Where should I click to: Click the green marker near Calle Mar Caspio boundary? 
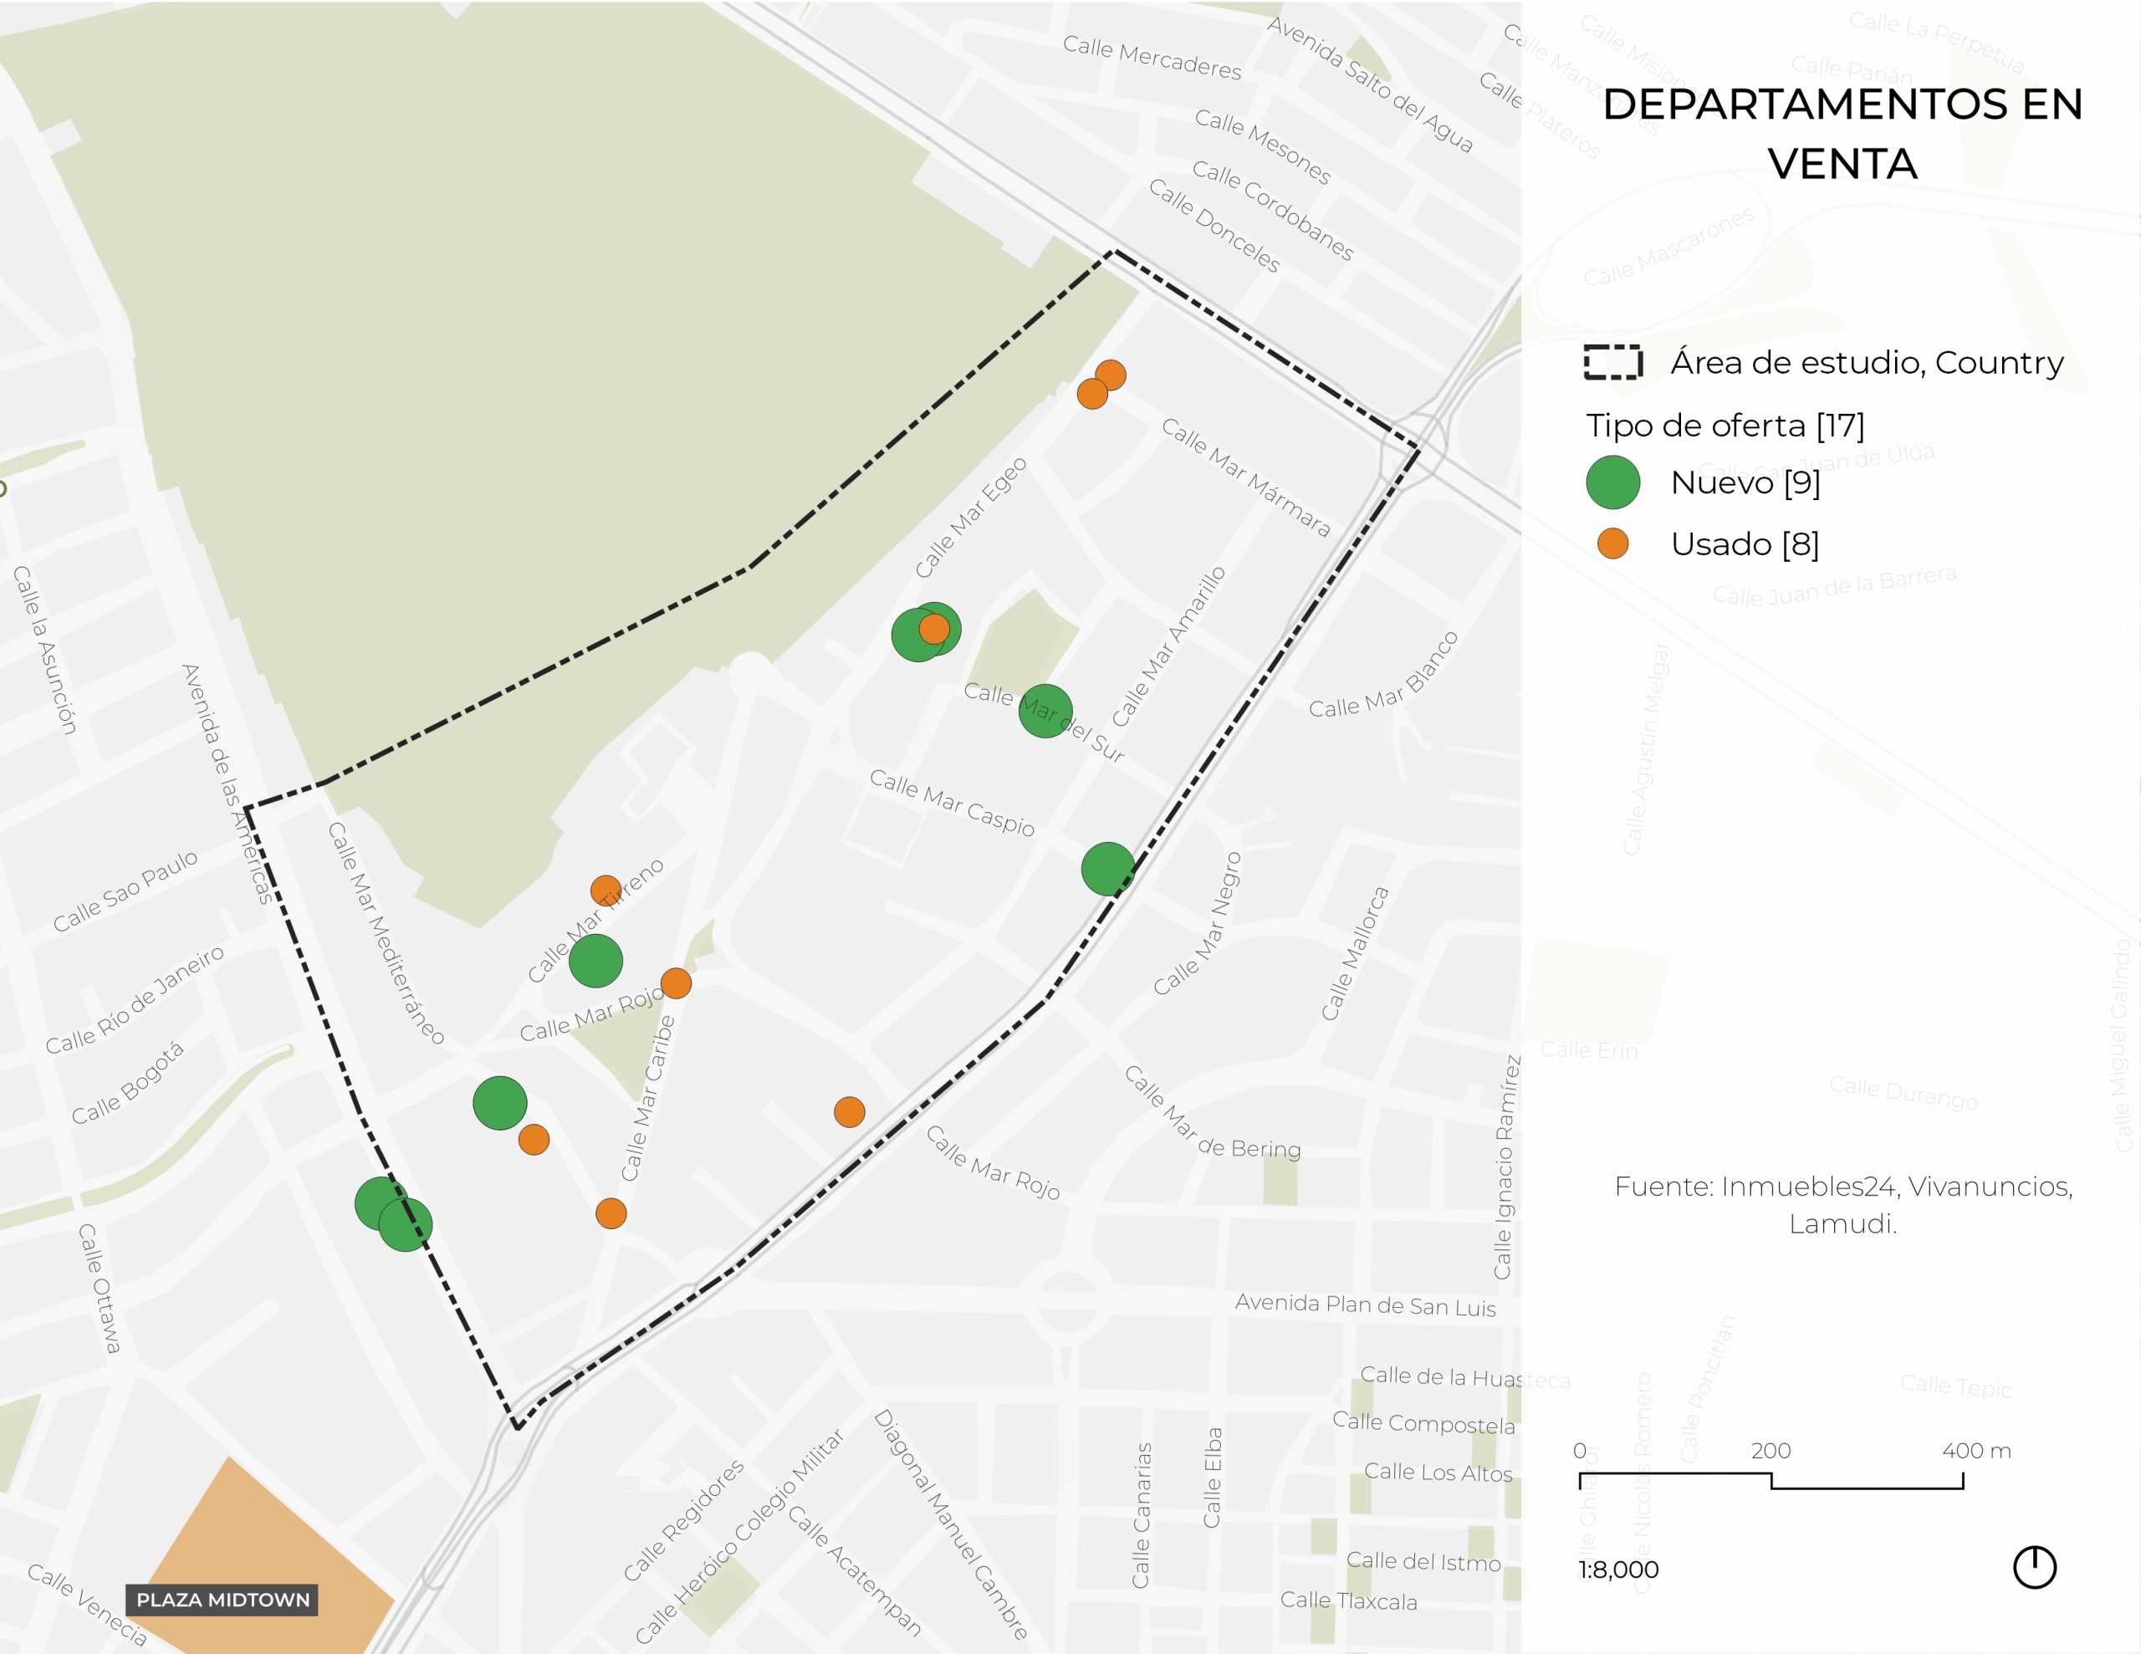pos(1108,868)
